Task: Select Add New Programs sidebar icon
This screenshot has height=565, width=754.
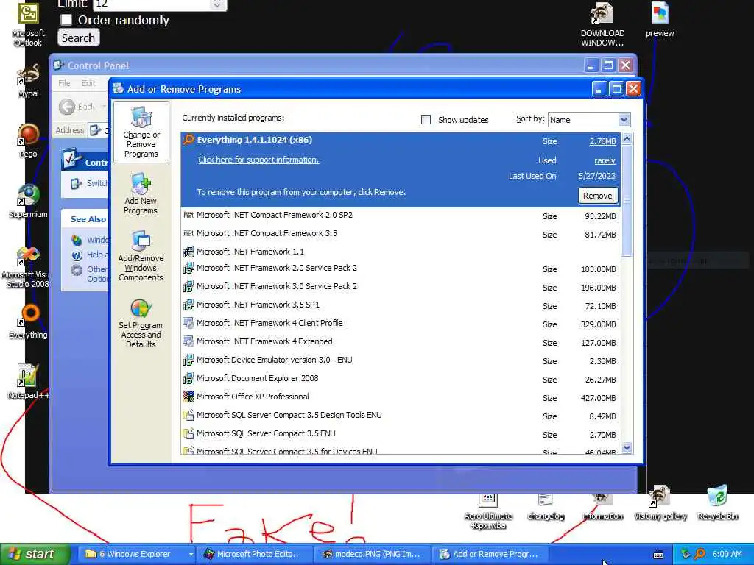Action: (x=141, y=193)
